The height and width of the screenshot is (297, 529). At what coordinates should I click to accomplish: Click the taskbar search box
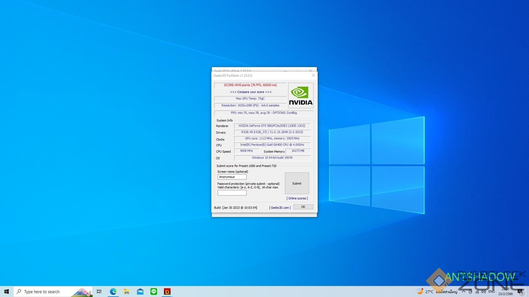(x=53, y=291)
